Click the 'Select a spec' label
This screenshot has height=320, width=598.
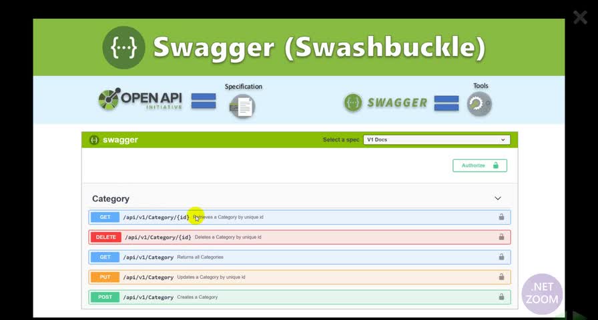click(x=341, y=140)
